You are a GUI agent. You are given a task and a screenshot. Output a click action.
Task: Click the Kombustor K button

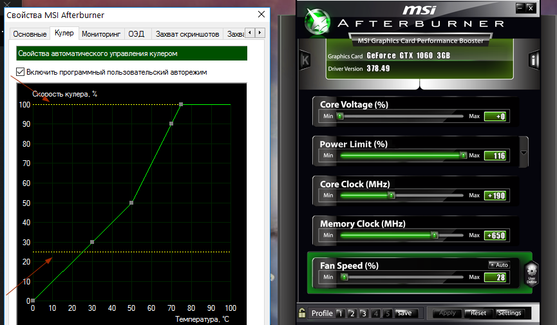click(x=305, y=60)
